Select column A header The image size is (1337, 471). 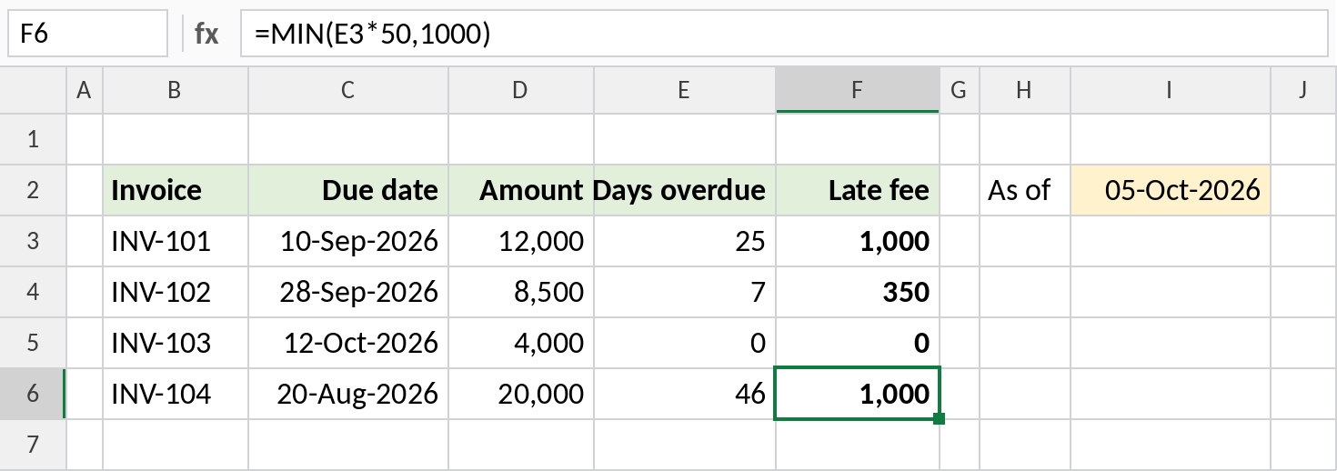[x=85, y=89]
